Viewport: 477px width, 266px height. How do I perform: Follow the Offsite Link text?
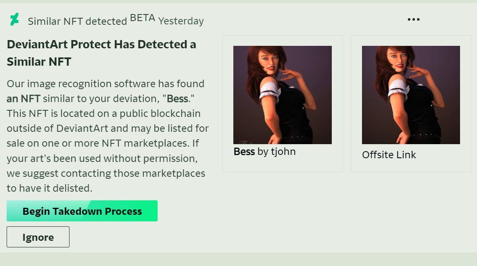(389, 155)
